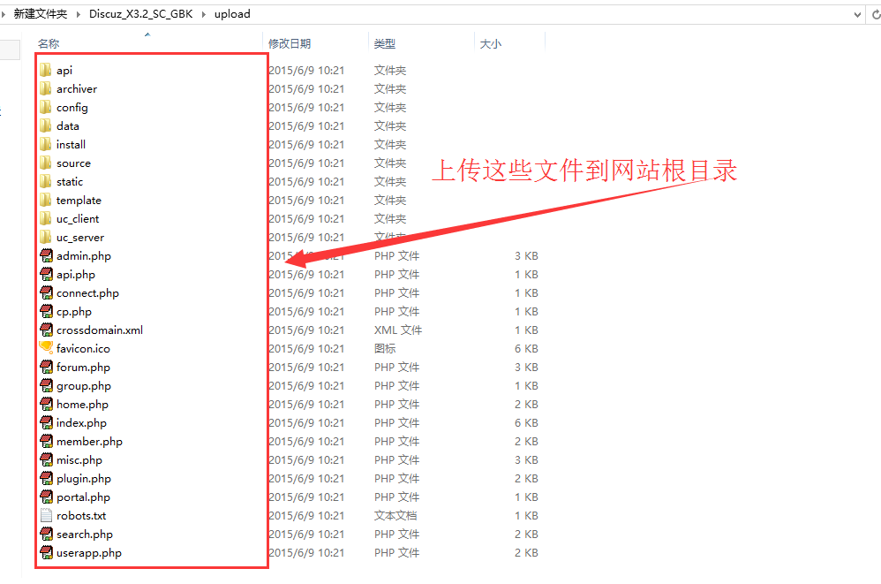Click the userapp.php file icon
This screenshot has height=584, width=881.
point(47,552)
